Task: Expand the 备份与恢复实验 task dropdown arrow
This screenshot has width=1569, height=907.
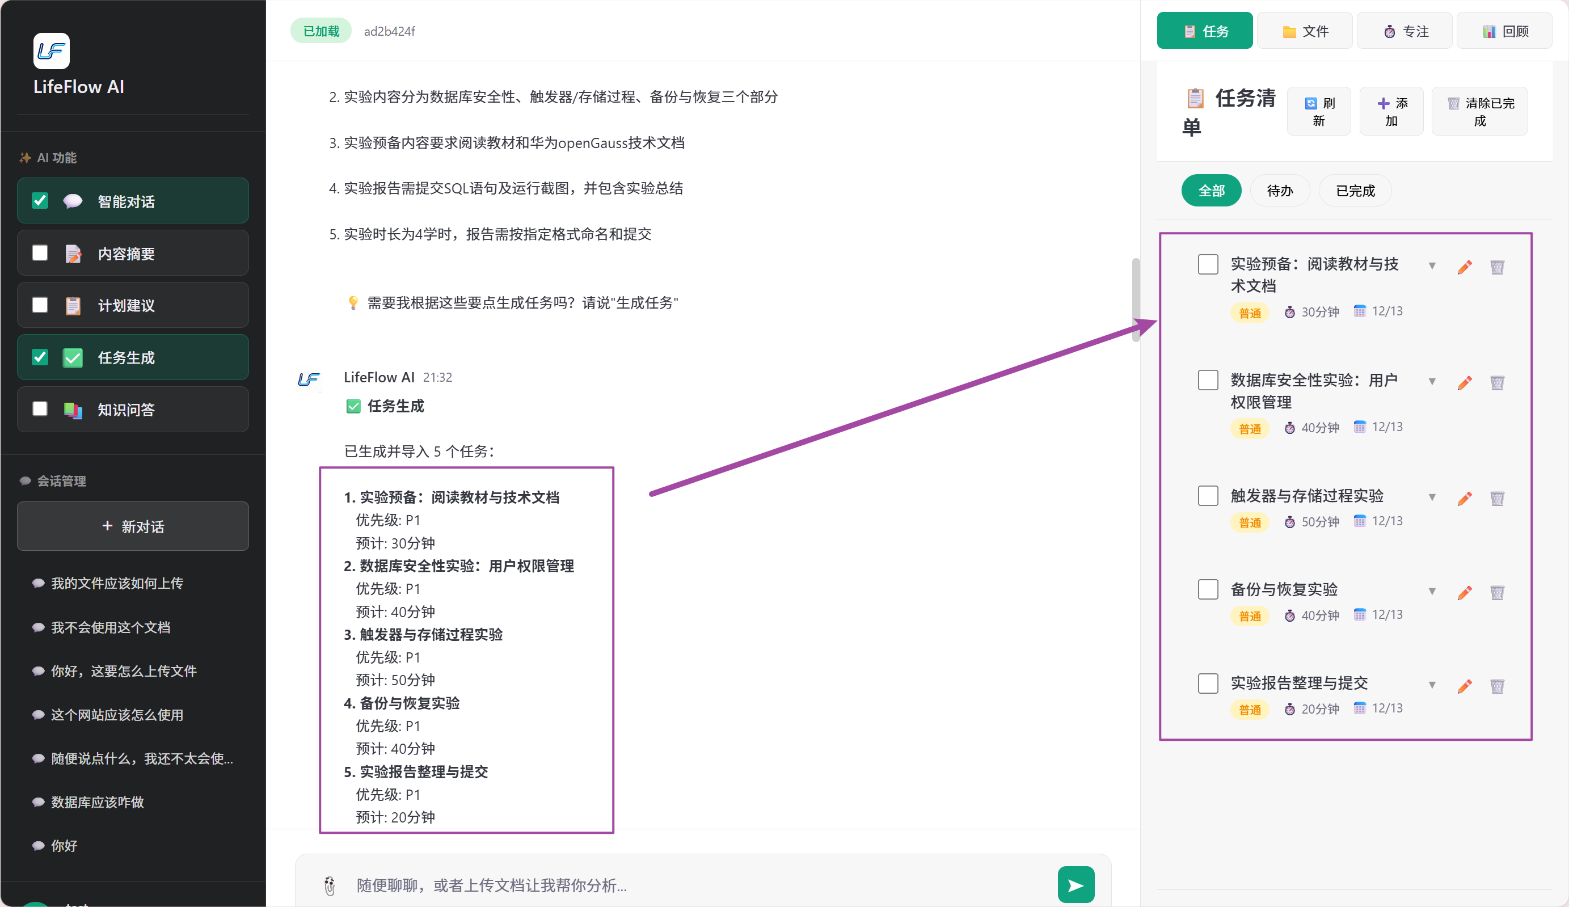Action: click(x=1431, y=590)
